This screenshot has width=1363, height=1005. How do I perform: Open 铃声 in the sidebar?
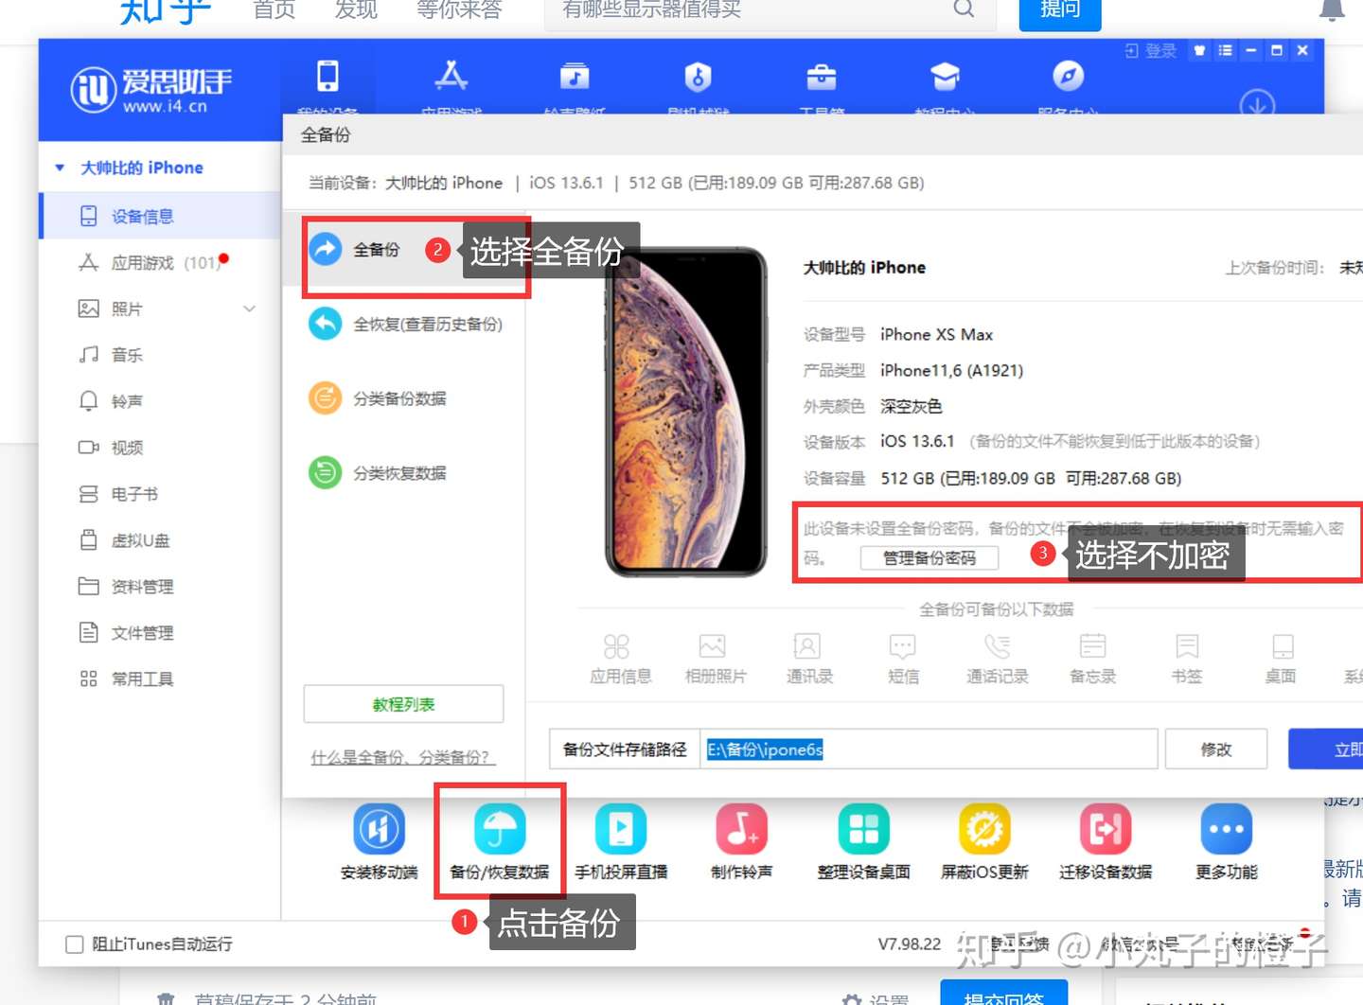tap(161, 401)
